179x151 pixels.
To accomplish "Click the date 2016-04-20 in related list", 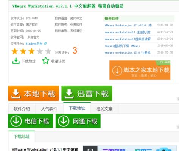I will (165, 25).
